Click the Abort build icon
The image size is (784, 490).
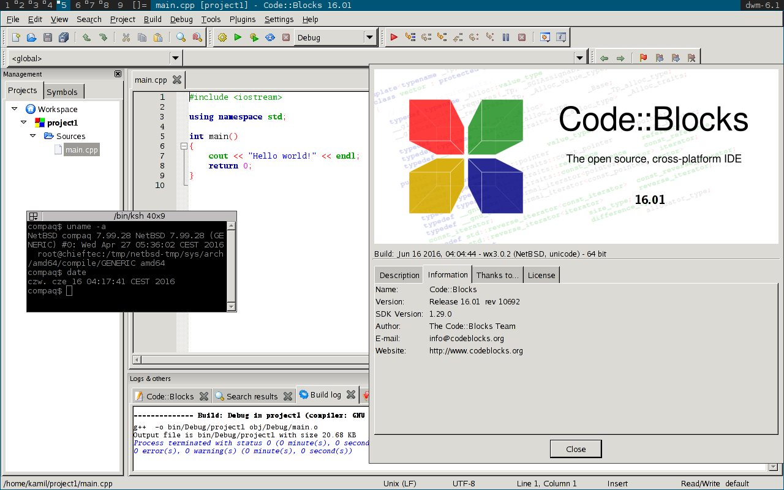click(286, 37)
